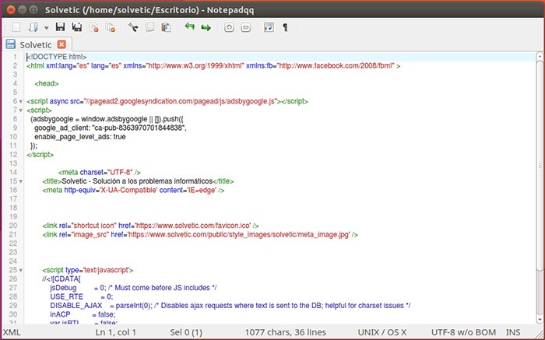Close the current document via toolbar
Image resolution: width=545 pixels, height=340 pixels.
pos(94,27)
